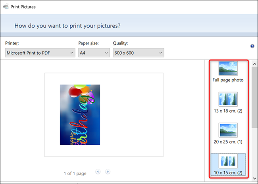The image size is (258, 184).
Task: Click the layout list scrollbar thumb
Action: [x=254, y=97]
